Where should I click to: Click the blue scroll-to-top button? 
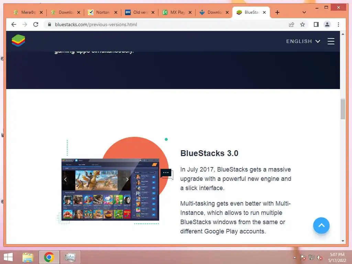(321, 225)
